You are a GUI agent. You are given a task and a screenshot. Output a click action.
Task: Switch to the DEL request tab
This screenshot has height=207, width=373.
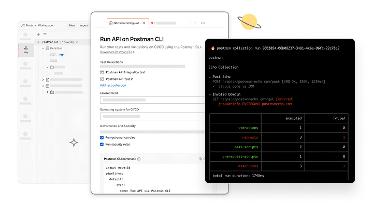[x=163, y=23]
